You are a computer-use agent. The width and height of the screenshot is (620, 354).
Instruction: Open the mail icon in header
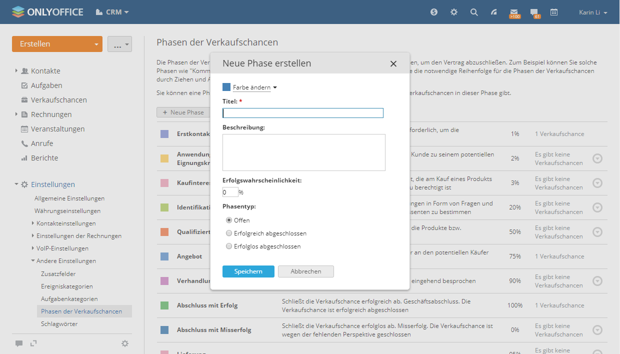point(514,12)
